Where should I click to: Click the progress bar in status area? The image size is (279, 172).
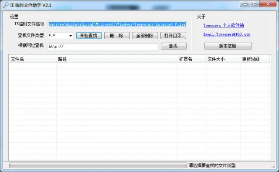point(98,165)
